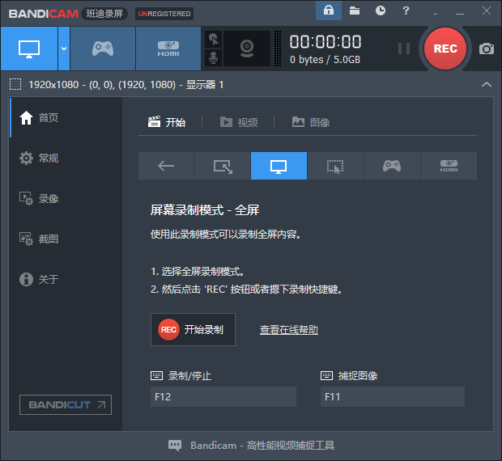The width and height of the screenshot is (502, 461).
Task: Click the pause recording button
Action: coord(404,49)
